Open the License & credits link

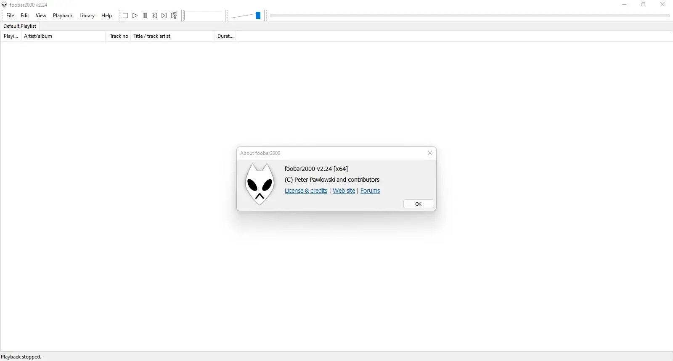[306, 191]
